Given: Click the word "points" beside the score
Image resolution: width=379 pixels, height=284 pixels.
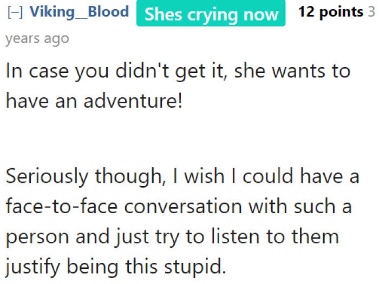Looking at the screenshot, I should pyautogui.click(x=342, y=12).
